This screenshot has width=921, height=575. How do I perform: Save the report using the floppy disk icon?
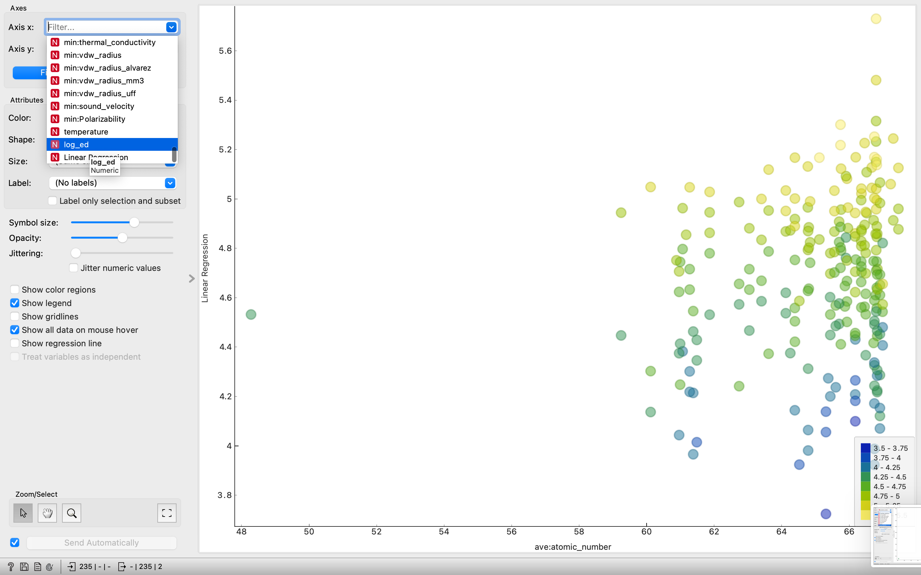24,566
